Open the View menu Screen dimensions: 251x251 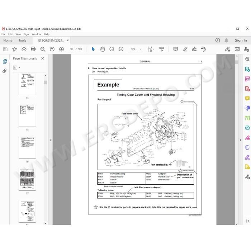tap(18, 34)
